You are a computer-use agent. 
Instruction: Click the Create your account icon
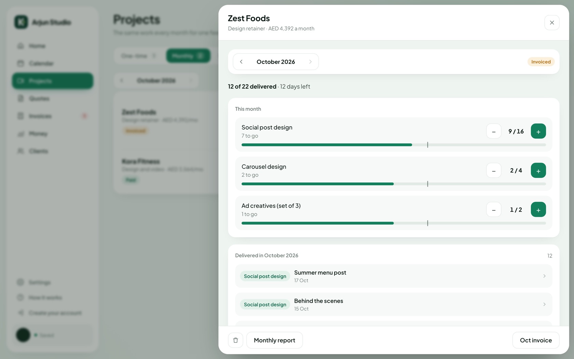pos(20,313)
